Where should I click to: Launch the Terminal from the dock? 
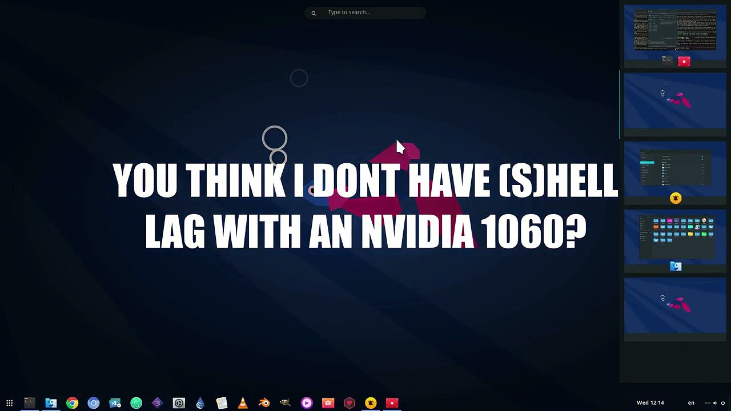pos(29,403)
